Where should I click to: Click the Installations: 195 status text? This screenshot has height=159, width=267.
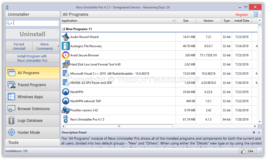(16, 151)
